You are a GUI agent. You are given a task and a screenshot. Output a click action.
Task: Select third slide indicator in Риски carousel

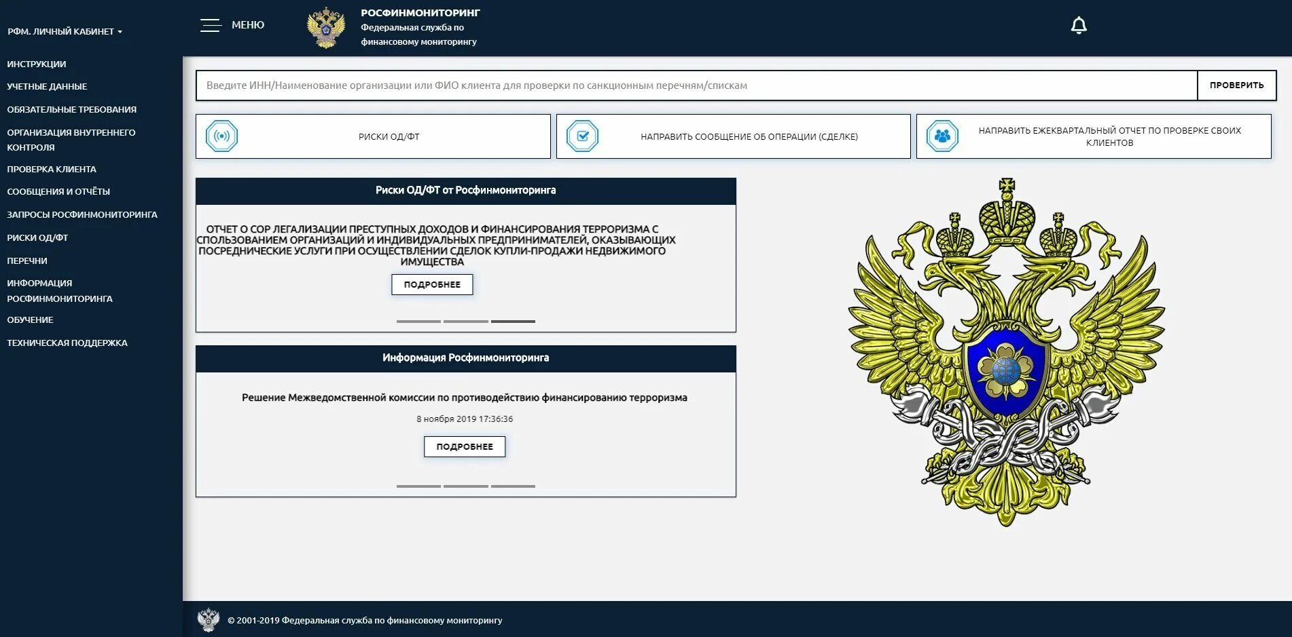(513, 321)
